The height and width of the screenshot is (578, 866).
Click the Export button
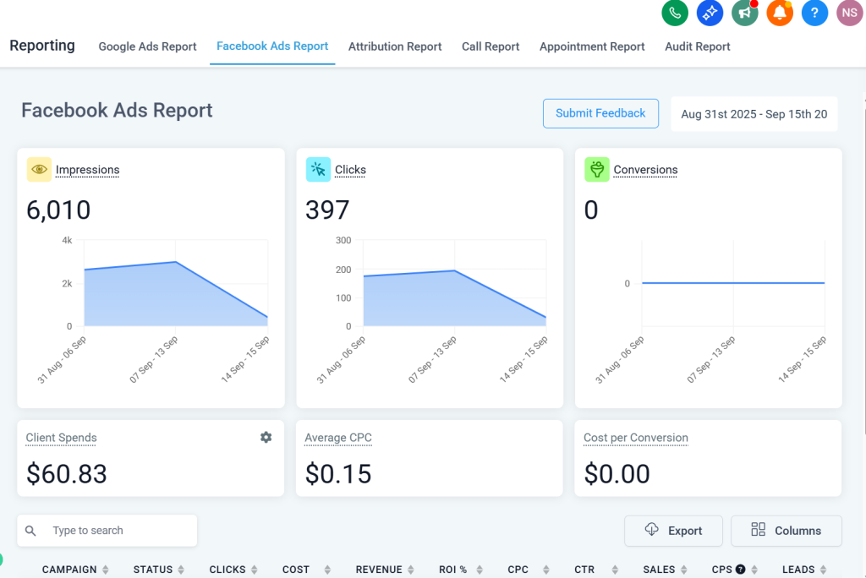click(x=673, y=531)
